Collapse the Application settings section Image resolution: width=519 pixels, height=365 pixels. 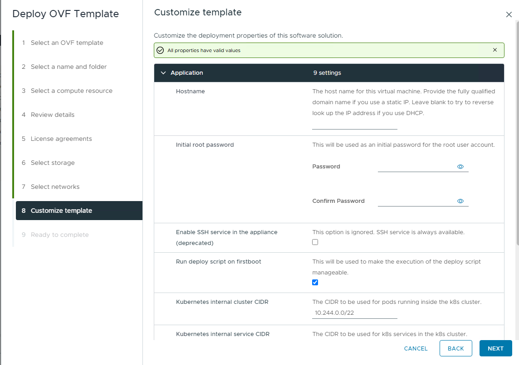(163, 73)
